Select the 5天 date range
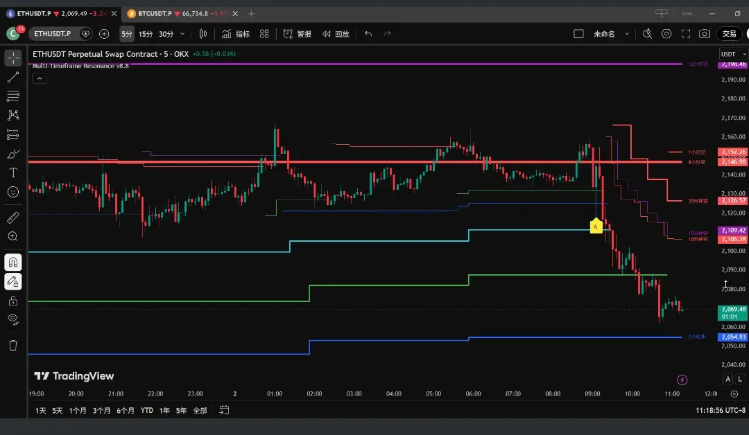This screenshot has height=435, width=749. pos(58,410)
